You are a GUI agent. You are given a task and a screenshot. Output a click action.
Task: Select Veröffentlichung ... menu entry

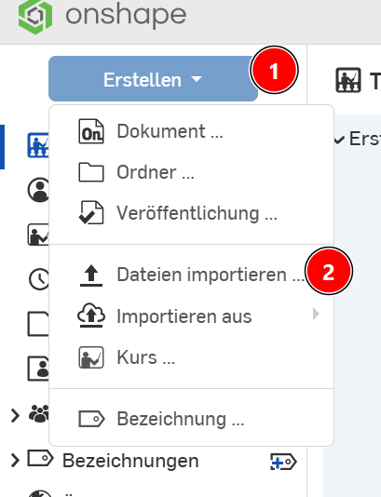(191, 213)
